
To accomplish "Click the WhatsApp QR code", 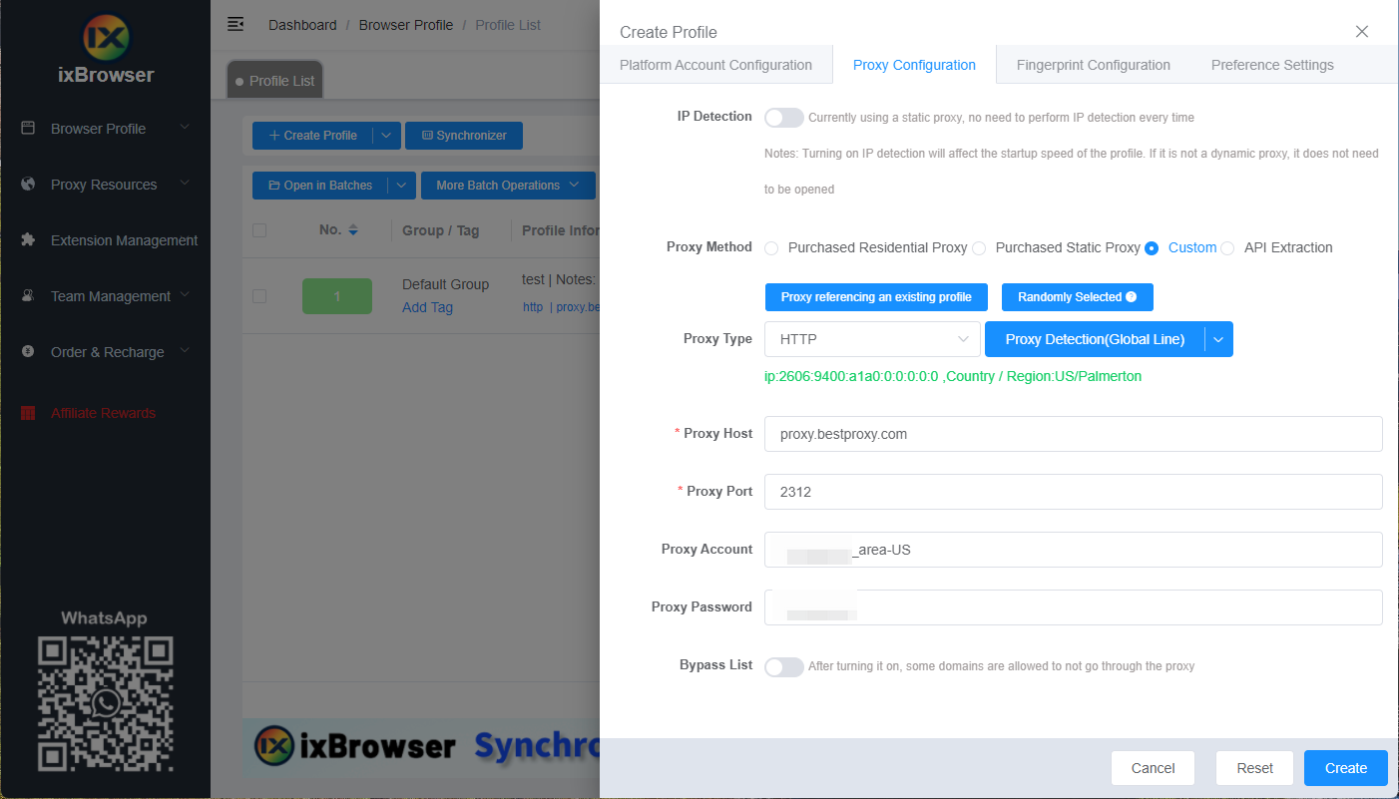I will coord(106,704).
